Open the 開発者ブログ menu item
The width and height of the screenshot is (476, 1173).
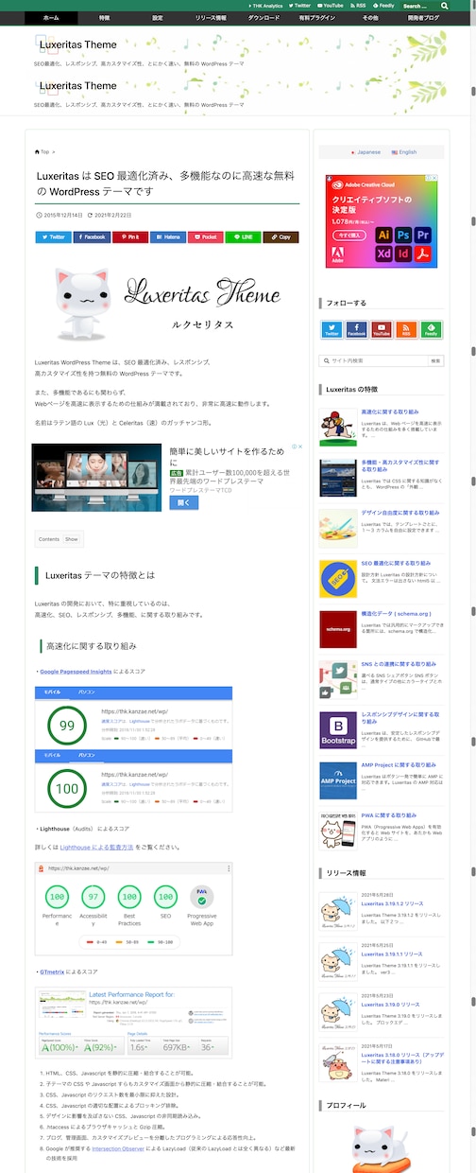click(423, 18)
